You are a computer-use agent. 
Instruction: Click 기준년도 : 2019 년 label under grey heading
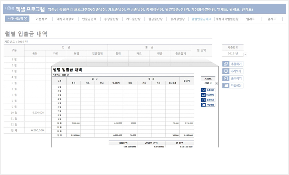point(16,42)
